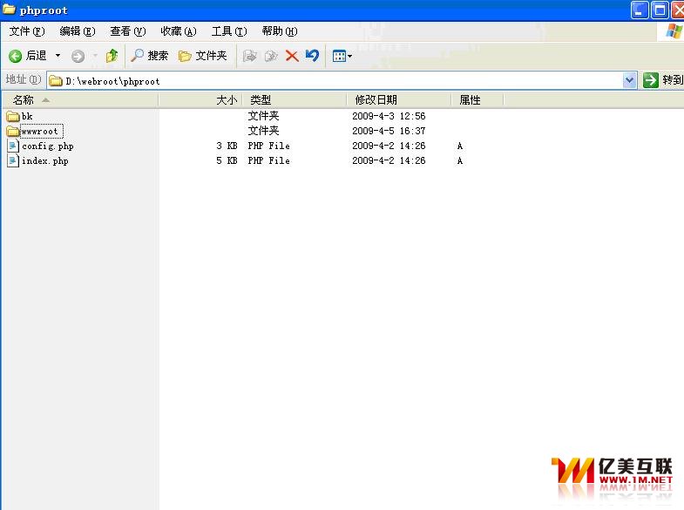
Task: Select the bk folder icon
Action: click(x=13, y=117)
